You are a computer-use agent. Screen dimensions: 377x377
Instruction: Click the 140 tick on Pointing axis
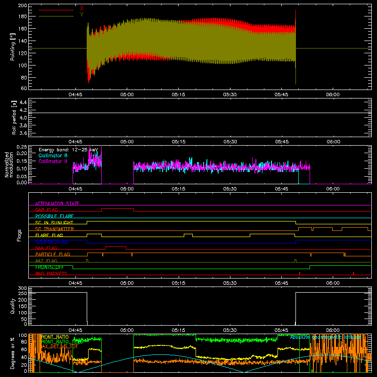pos(23,41)
